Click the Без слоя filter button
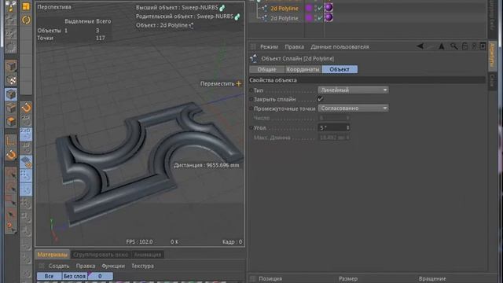 [75, 276]
